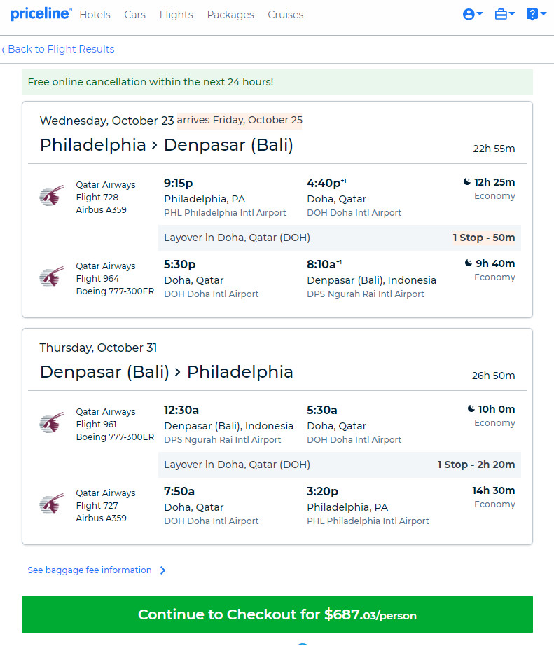Image resolution: width=554 pixels, height=646 pixels.
Task: Click the overnight moon icon beside 9h 40m
Action: click(x=469, y=263)
